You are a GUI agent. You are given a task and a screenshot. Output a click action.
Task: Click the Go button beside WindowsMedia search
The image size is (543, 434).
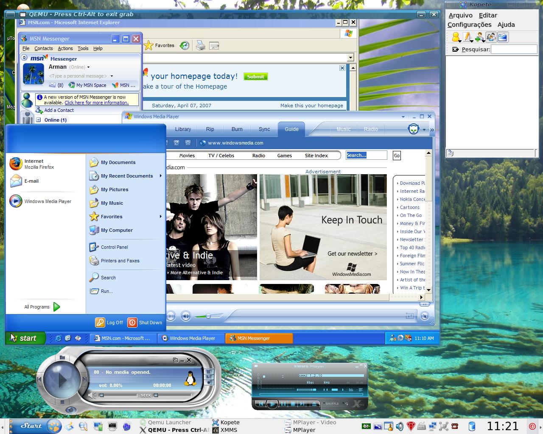tap(397, 156)
